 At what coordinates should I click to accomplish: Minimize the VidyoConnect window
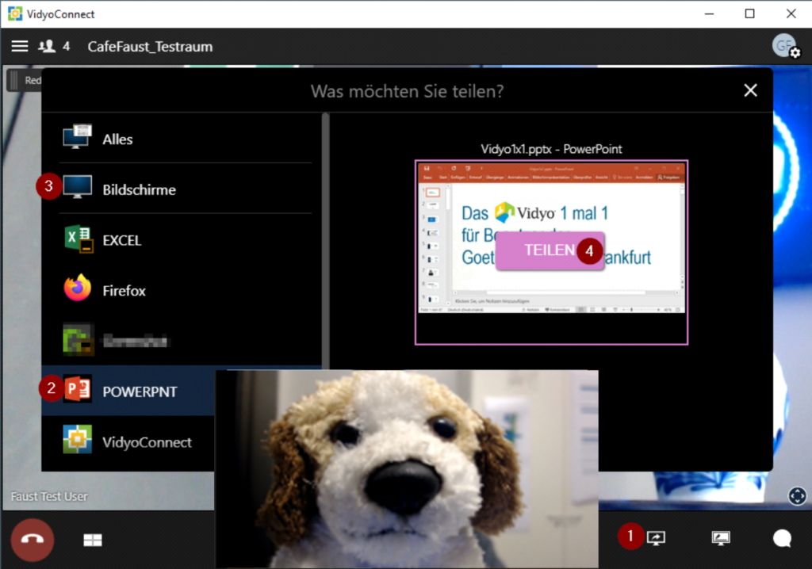tap(710, 14)
